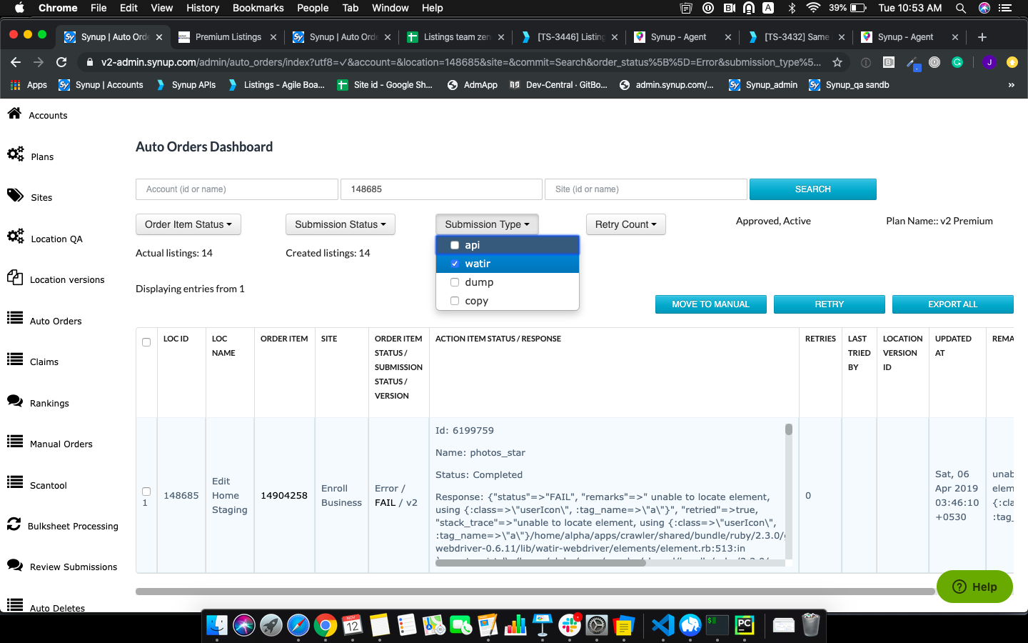
Task: Click the Accounts home icon in sidebar
Action: [14, 114]
